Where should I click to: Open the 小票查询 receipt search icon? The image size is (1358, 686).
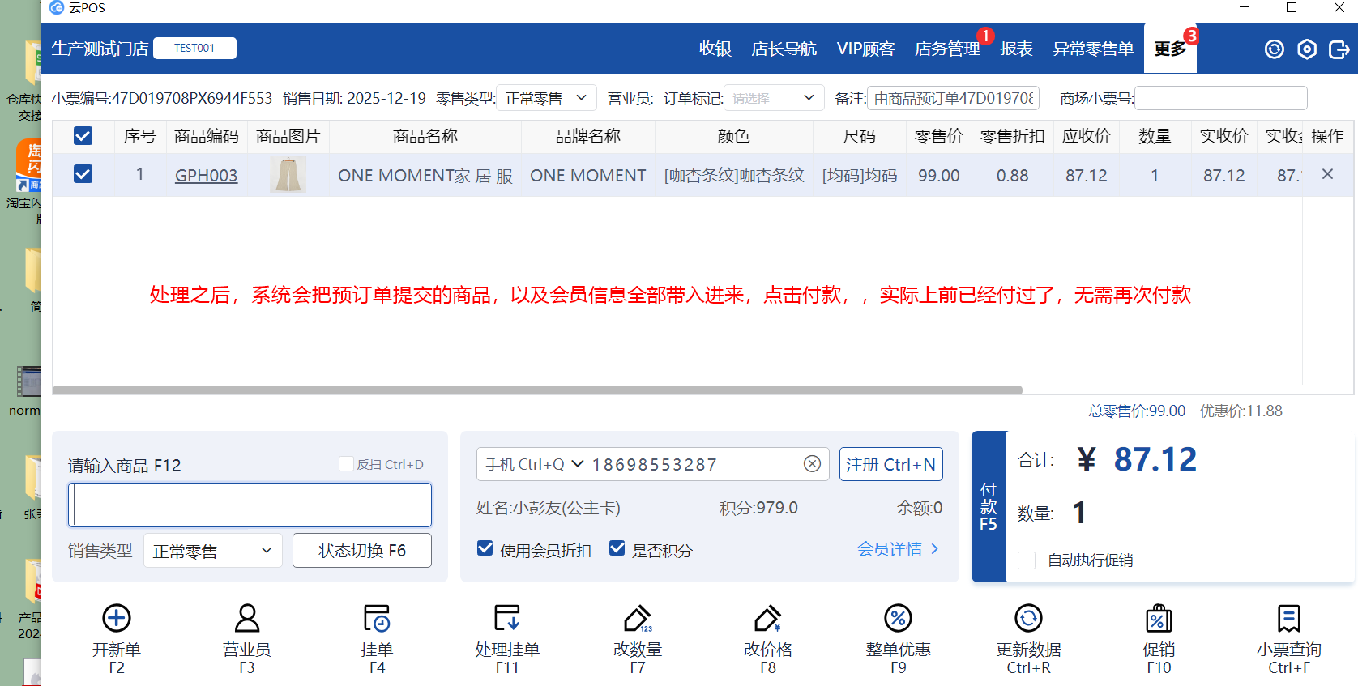coord(1288,619)
